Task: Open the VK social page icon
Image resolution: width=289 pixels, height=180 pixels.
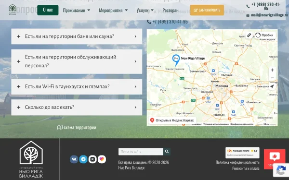Action: pyautogui.click(x=74, y=159)
